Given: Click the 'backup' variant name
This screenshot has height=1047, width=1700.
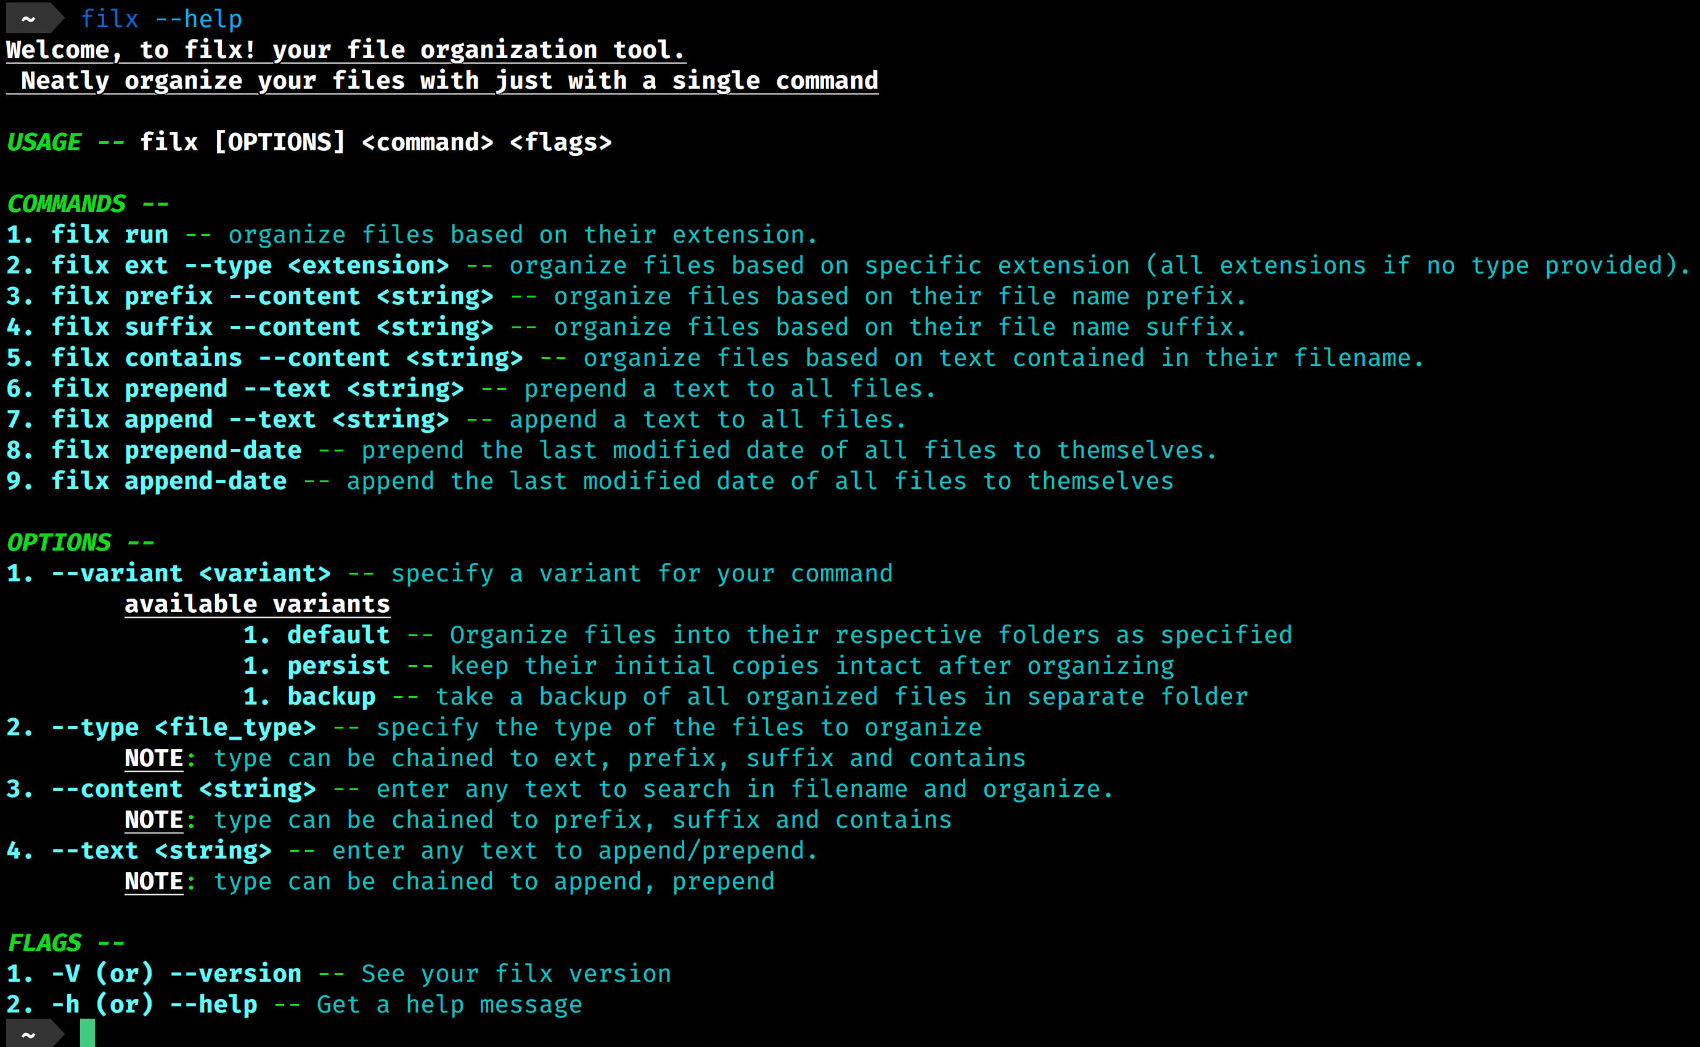Looking at the screenshot, I should pyautogui.click(x=331, y=697).
